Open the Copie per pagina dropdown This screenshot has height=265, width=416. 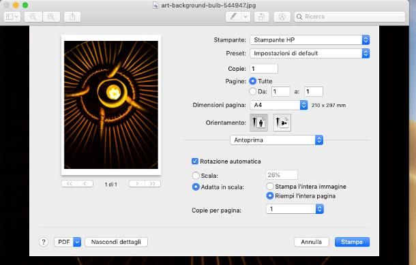[x=295, y=209]
